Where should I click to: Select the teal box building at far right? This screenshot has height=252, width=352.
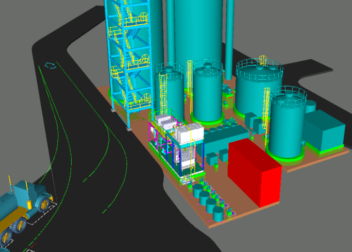pos(324,131)
